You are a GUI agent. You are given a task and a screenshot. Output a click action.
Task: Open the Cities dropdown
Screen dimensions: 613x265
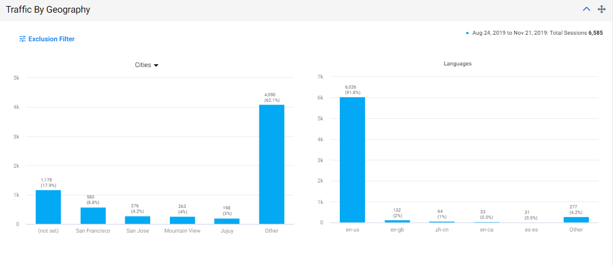tap(147, 65)
